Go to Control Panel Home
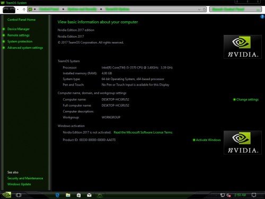The width and height of the screenshot is (265, 199). 21,20
